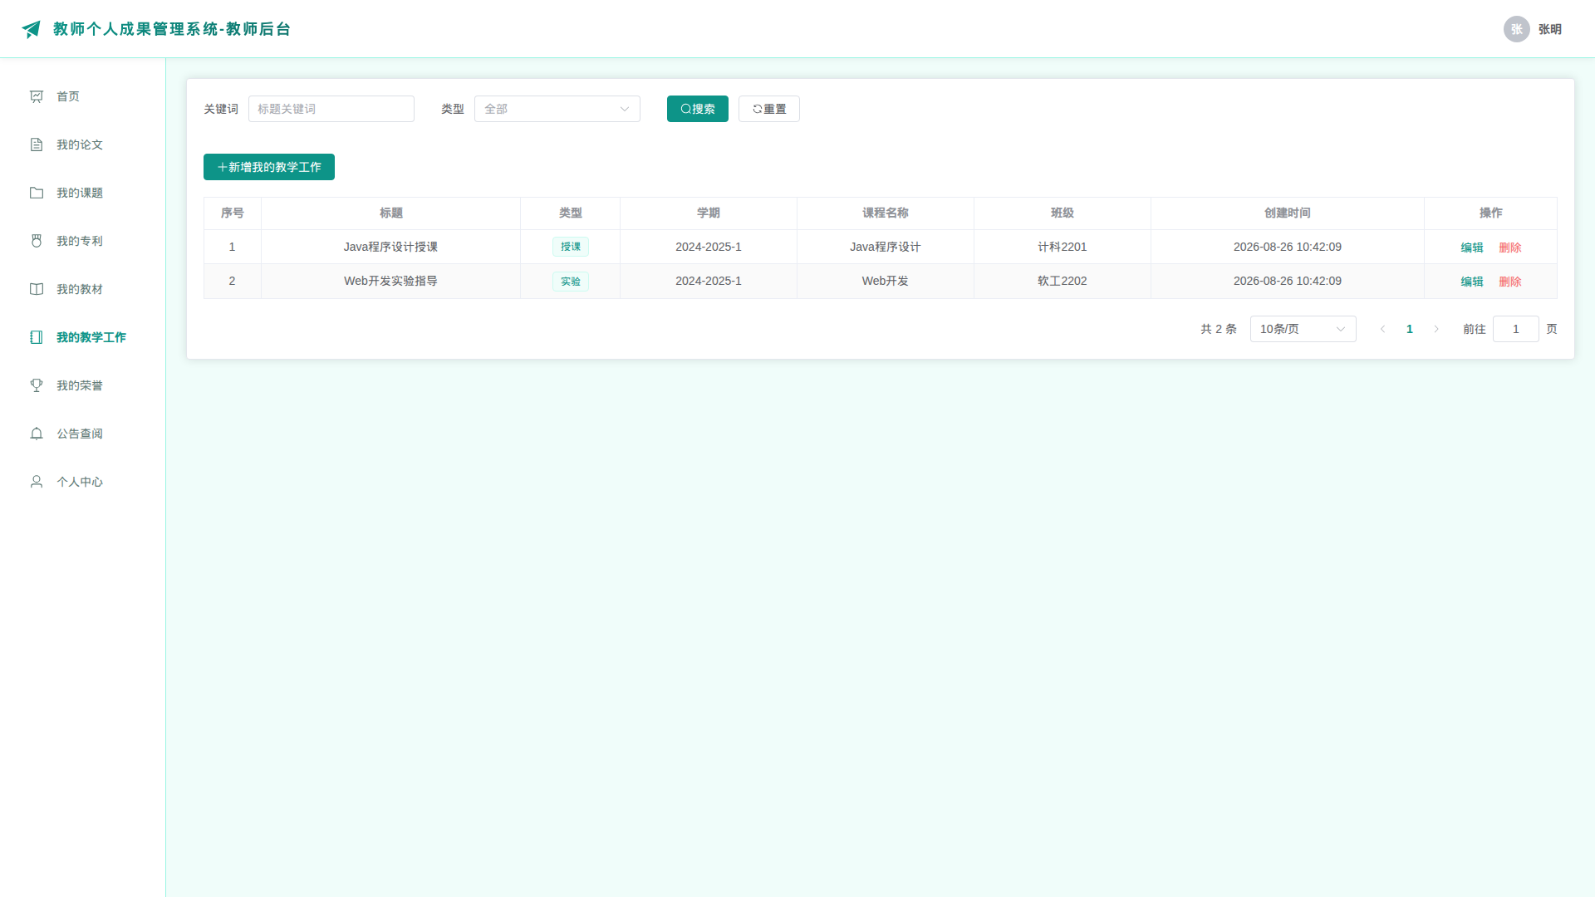Screen dimensions: 1595x897
Task: Open 我的课题 menu item
Action: (x=83, y=193)
